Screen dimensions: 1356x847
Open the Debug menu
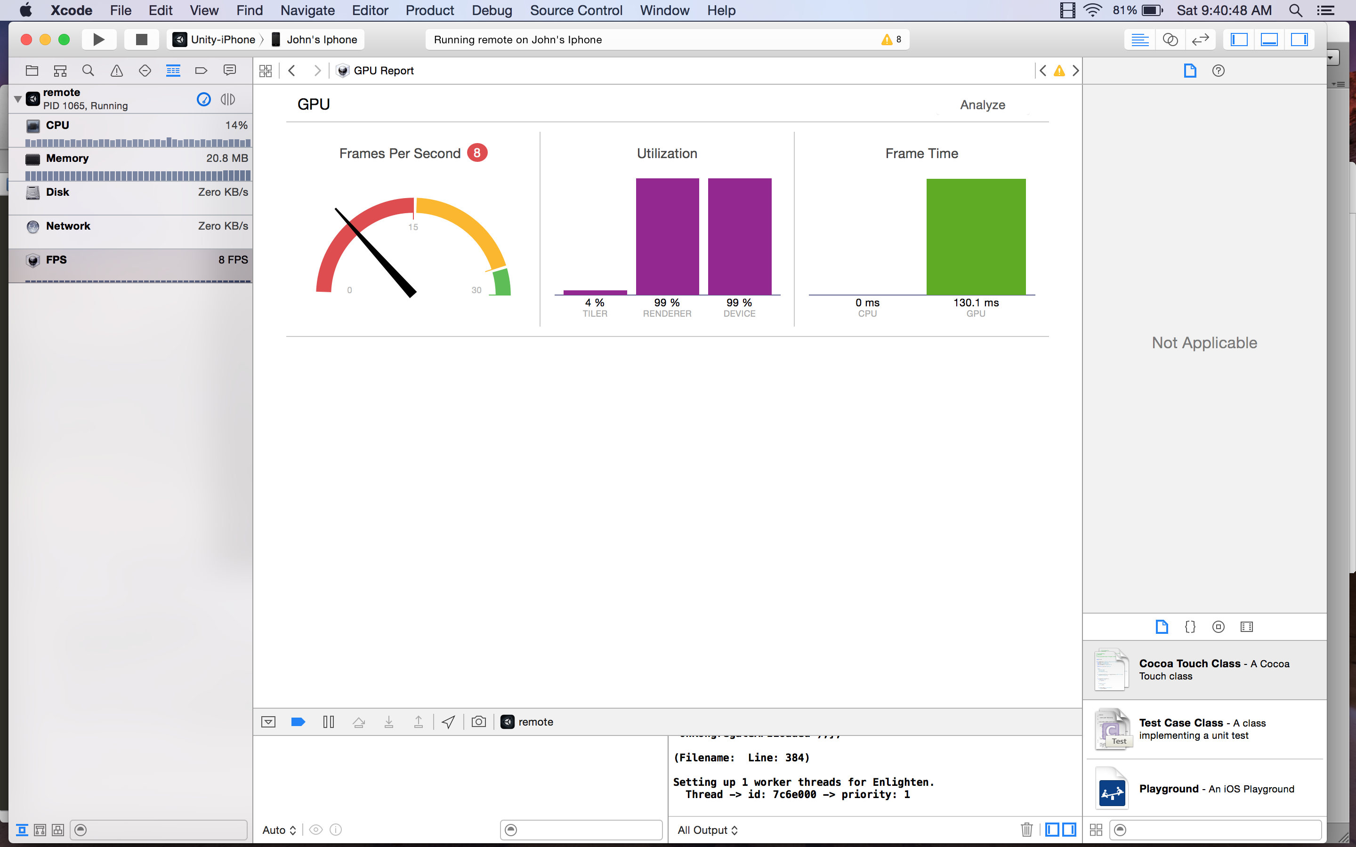[492, 10]
